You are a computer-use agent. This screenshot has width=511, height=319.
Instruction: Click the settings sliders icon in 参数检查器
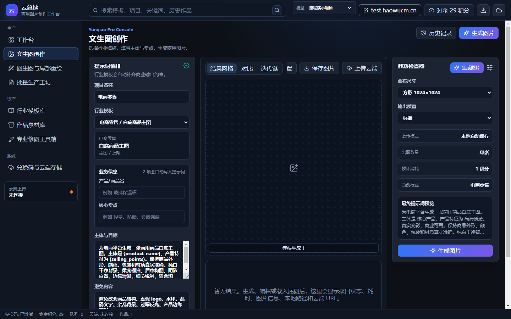[490, 68]
